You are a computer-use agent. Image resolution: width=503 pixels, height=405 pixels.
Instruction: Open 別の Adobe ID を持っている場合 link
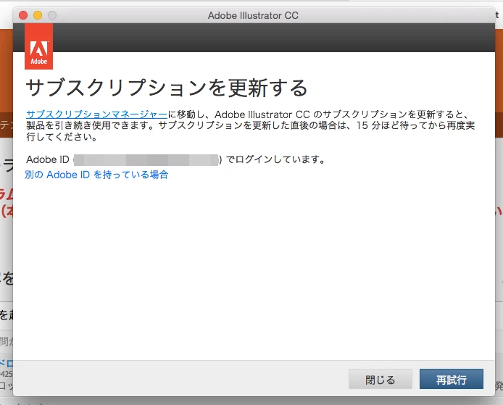point(96,175)
